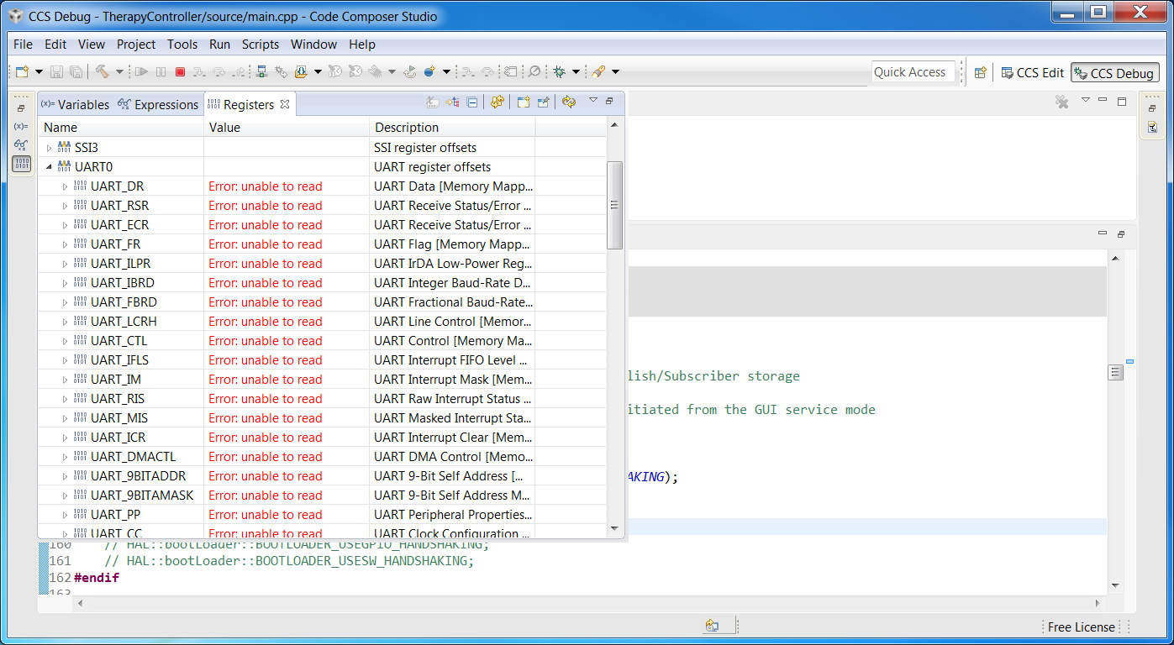
Task: Build the project with the hammer icon
Action: 102,72
